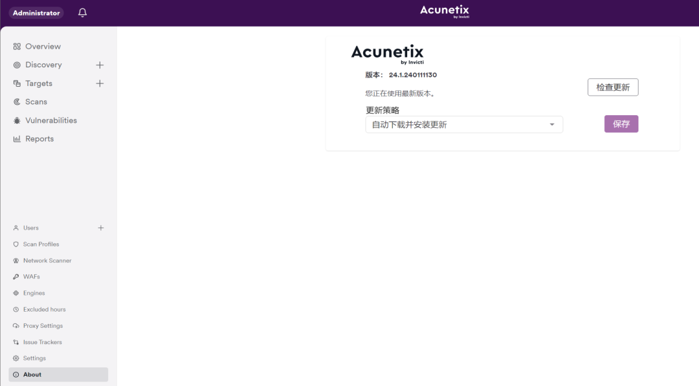This screenshot has width=699, height=386.
Task: Go to the Discovery section
Action: (44, 65)
